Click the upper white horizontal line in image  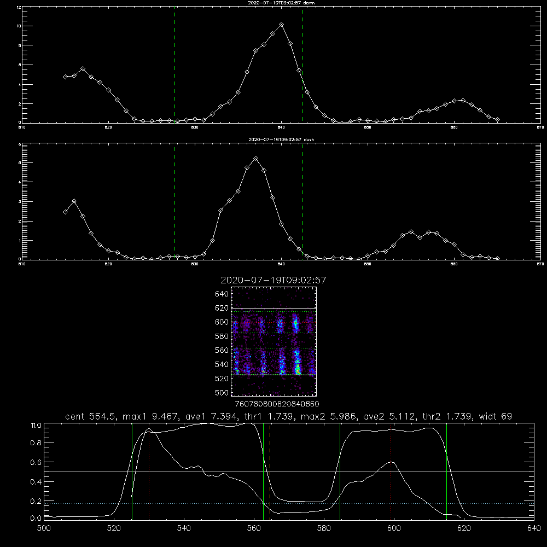[x=273, y=309]
